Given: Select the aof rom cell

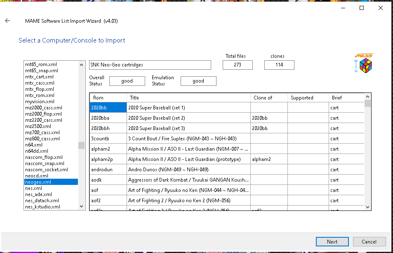Looking at the screenshot, I should (108, 190).
